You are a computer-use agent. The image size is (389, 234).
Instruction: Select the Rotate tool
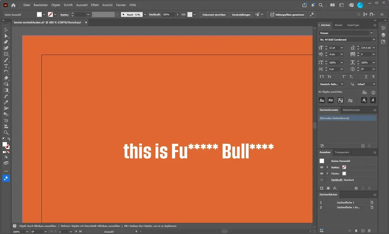pos(6,72)
